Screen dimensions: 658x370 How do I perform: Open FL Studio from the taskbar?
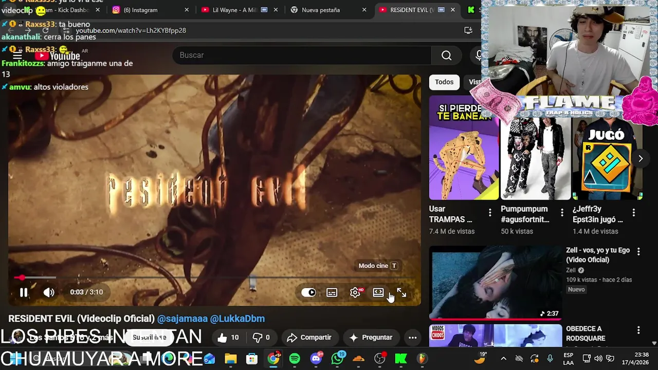click(x=422, y=359)
